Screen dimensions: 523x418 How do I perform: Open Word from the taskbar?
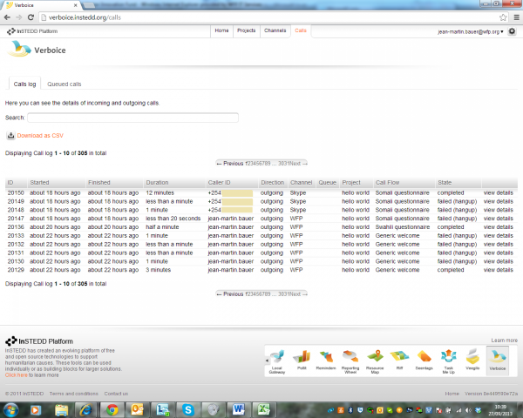tap(239, 409)
